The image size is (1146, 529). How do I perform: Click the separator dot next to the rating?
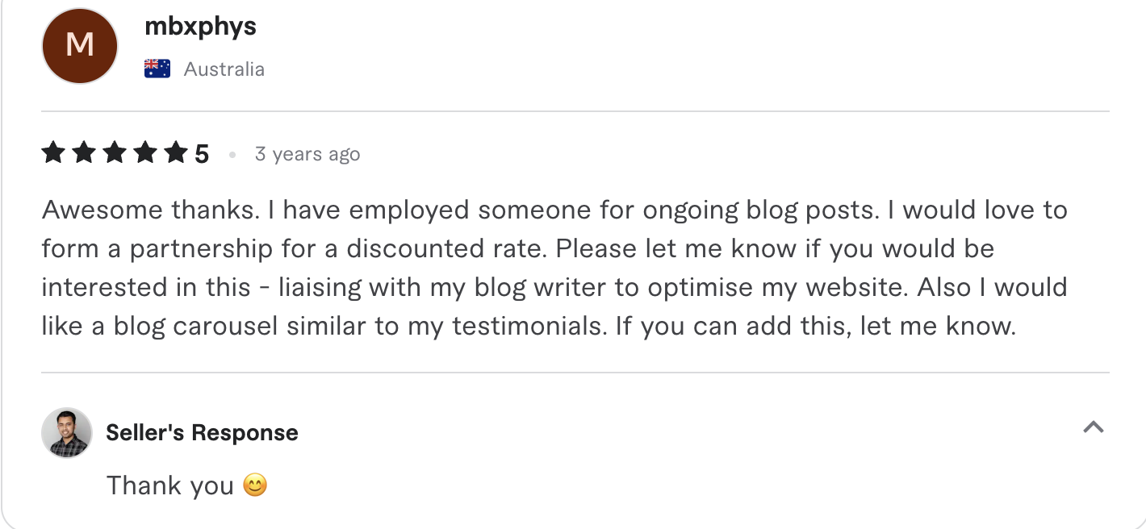pos(232,153)
